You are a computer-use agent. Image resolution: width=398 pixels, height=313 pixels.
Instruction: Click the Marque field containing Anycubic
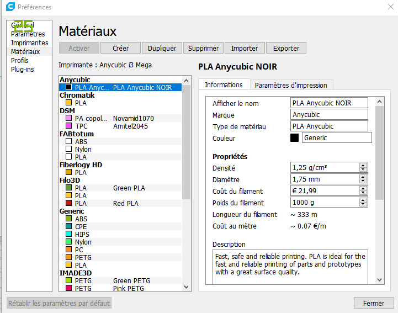click(329, 114)
